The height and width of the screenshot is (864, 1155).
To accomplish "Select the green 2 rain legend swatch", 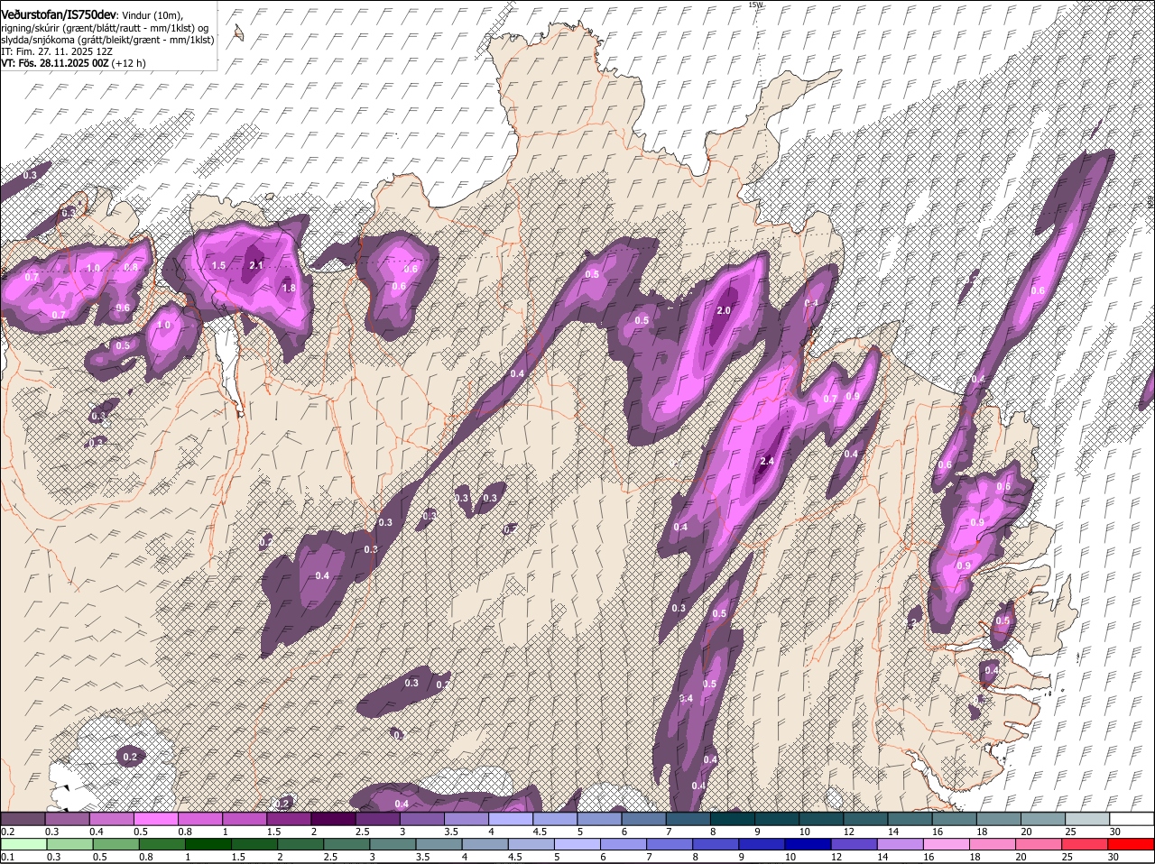I will [300, 844].
